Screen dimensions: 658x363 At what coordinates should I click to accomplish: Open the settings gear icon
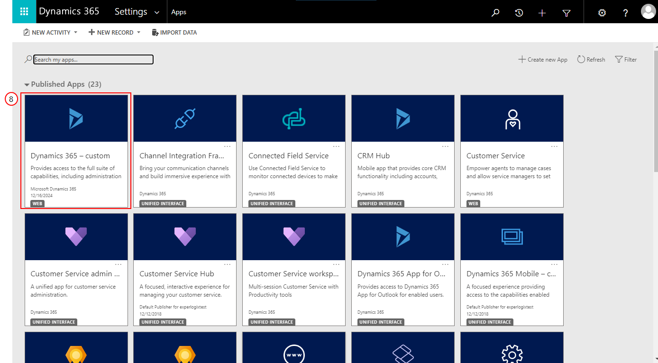(x=602, y=13)
